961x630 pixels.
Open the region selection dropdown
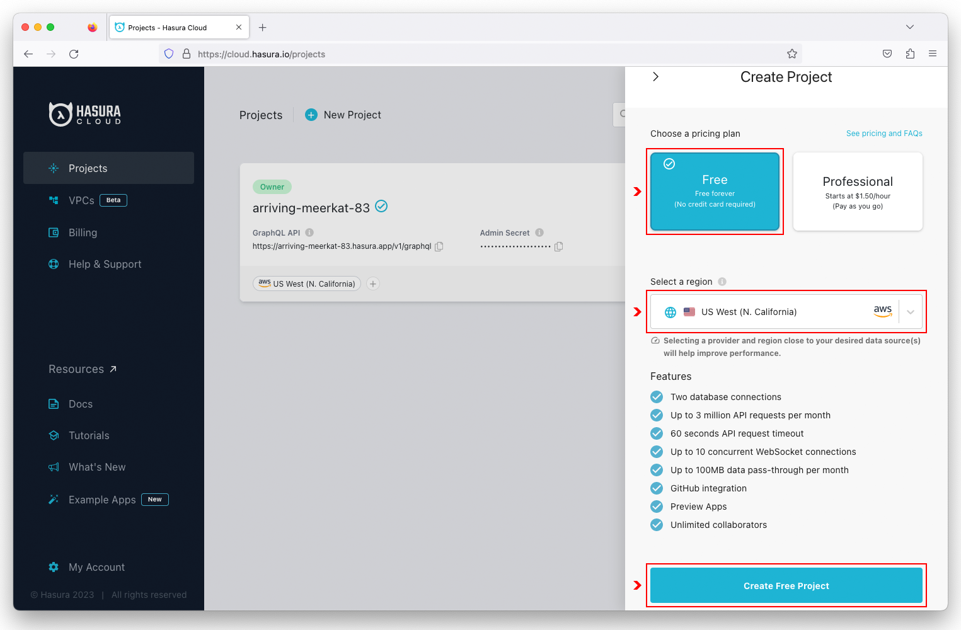coord(910,312)
